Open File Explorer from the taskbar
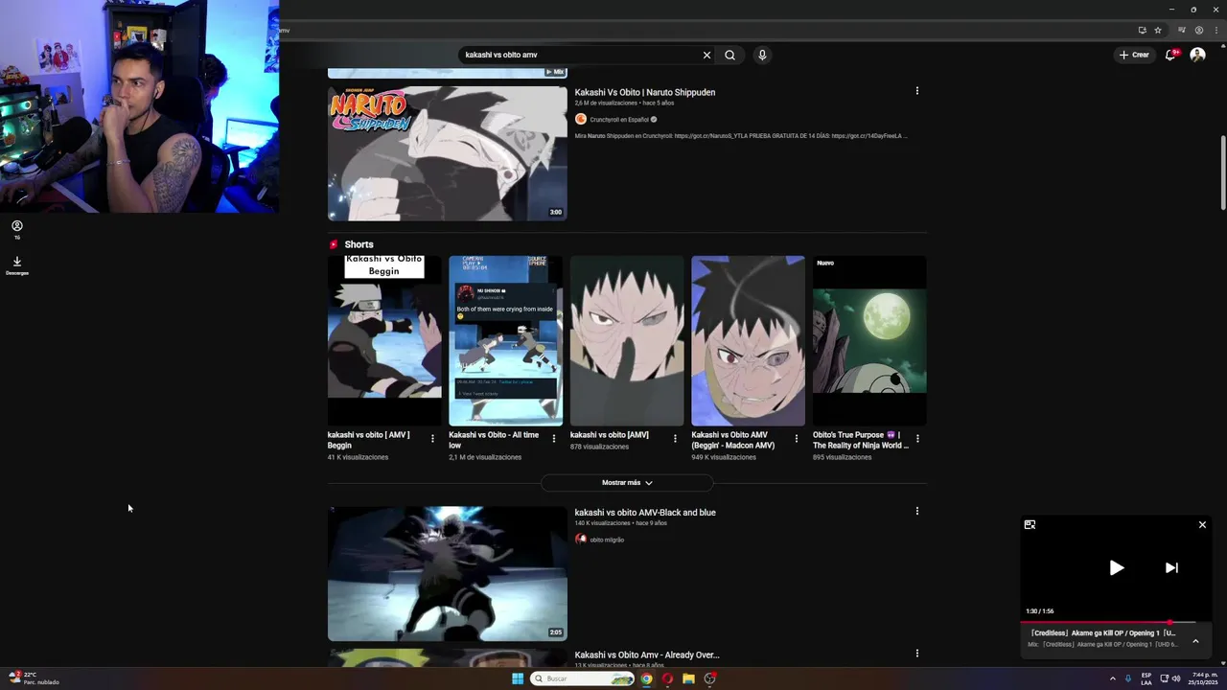This screenshot has width=1227, height=690. [688, 678]
